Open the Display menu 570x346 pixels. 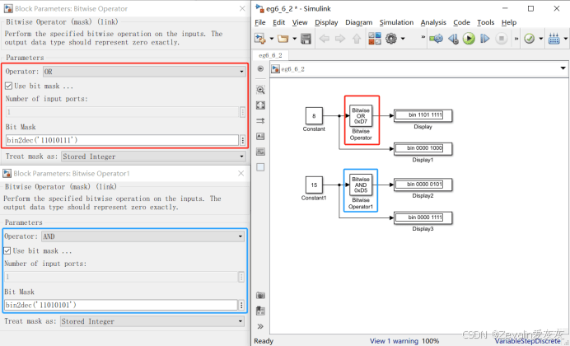[x=326, y=22]
